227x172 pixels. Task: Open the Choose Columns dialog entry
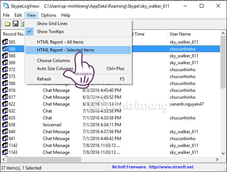pos(78,61)
